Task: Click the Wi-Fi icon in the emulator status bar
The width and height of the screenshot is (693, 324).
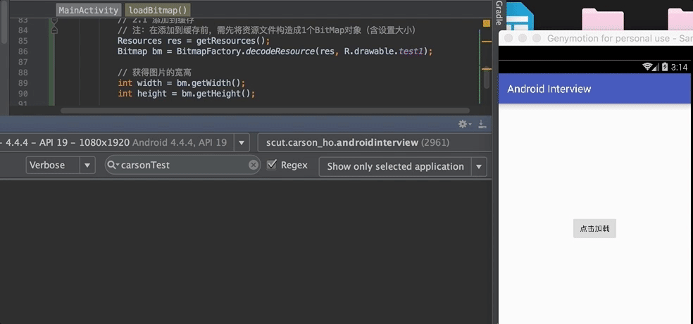Action: click(648, 67)
